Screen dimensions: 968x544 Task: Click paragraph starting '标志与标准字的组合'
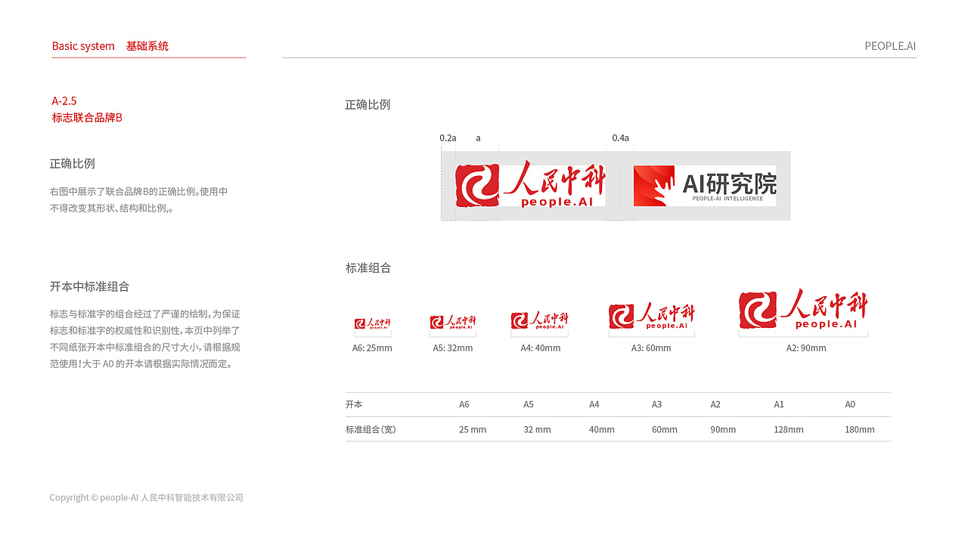tap(145, 338)
